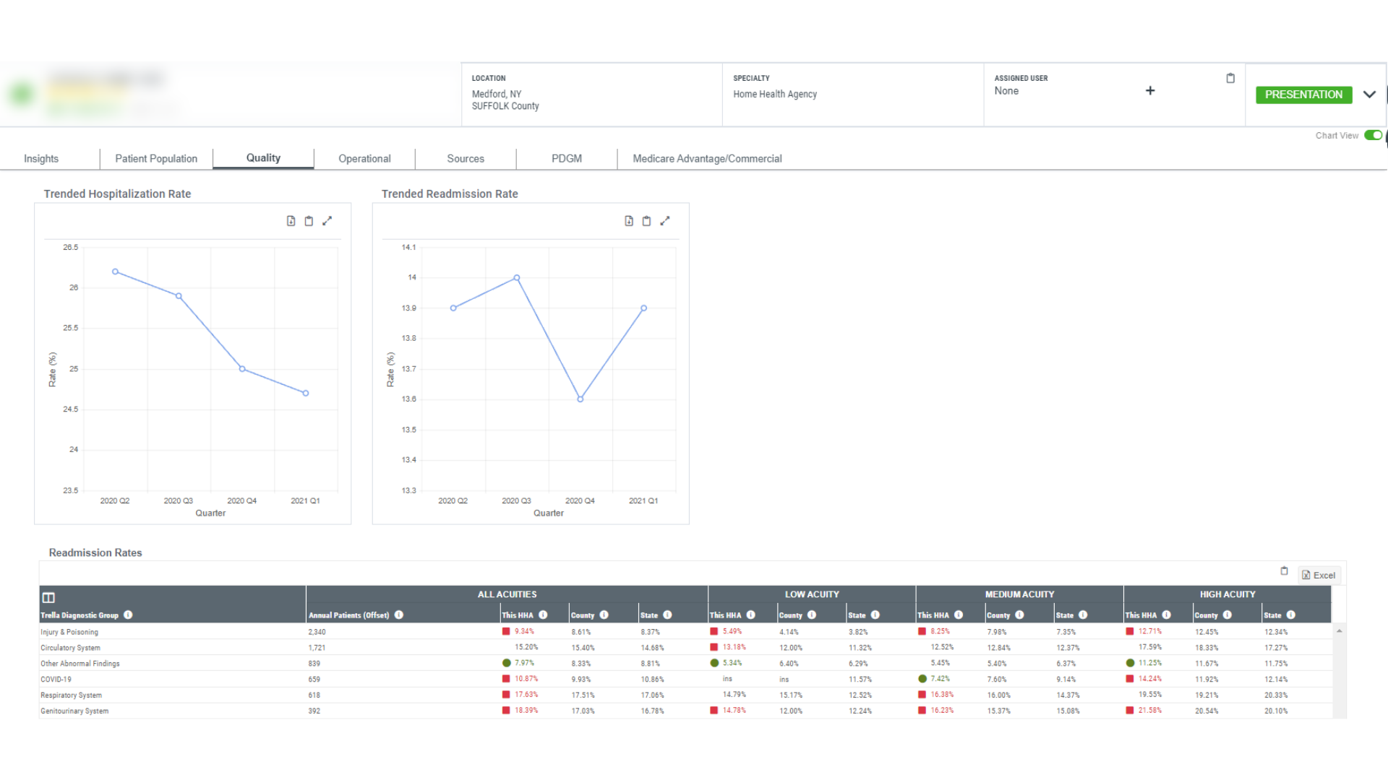Open the column selector on the Readmission Rates table
Viewport: 1388px width, 780px height.
click(48, 597)
